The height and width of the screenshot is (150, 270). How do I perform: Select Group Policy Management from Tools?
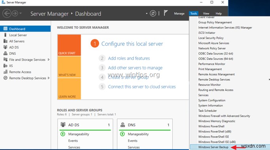(x=215, y=22)
